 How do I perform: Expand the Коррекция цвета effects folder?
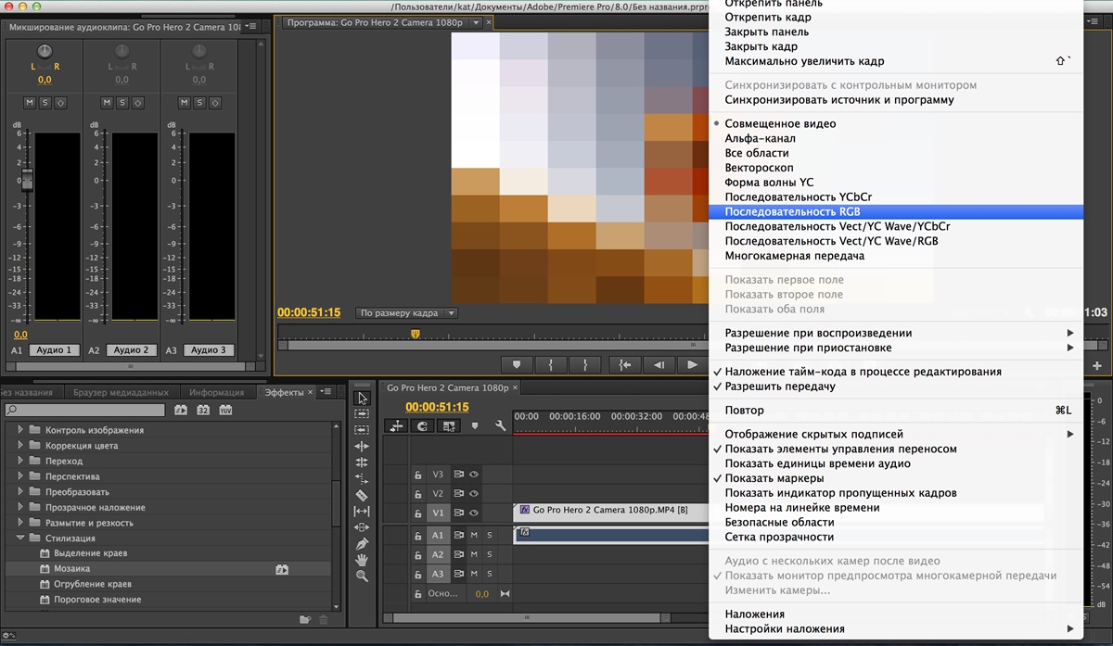[x=21, y=446]
